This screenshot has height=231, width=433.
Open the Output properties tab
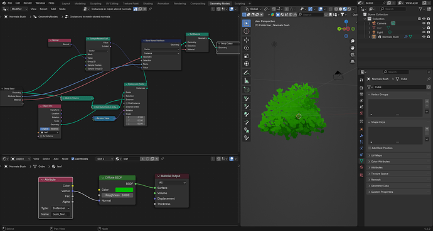tap(361, 94)
